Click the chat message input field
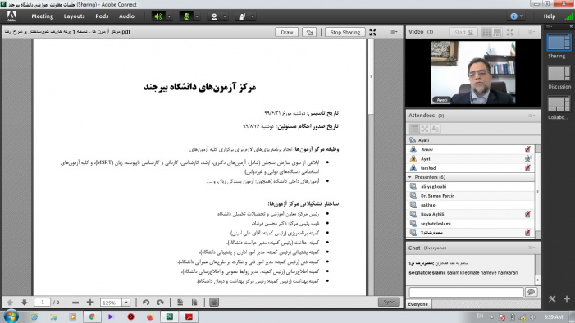The height and width of the screenshot is (323, 575). pyautogui.click(x=466, y=292)
